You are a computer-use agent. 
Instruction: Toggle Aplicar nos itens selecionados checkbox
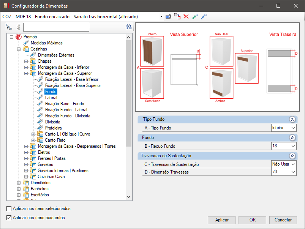point(9,208)
